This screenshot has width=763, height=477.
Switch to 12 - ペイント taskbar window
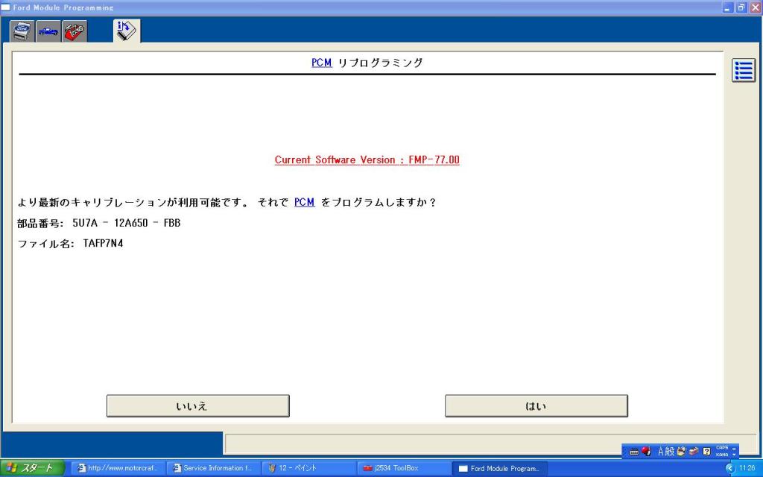pyautogui.click(x=308, y=468)
